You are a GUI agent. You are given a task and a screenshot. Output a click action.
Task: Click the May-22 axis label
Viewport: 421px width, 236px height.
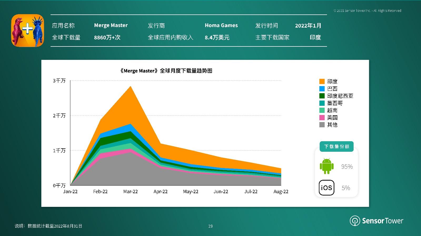click(191, 192)
